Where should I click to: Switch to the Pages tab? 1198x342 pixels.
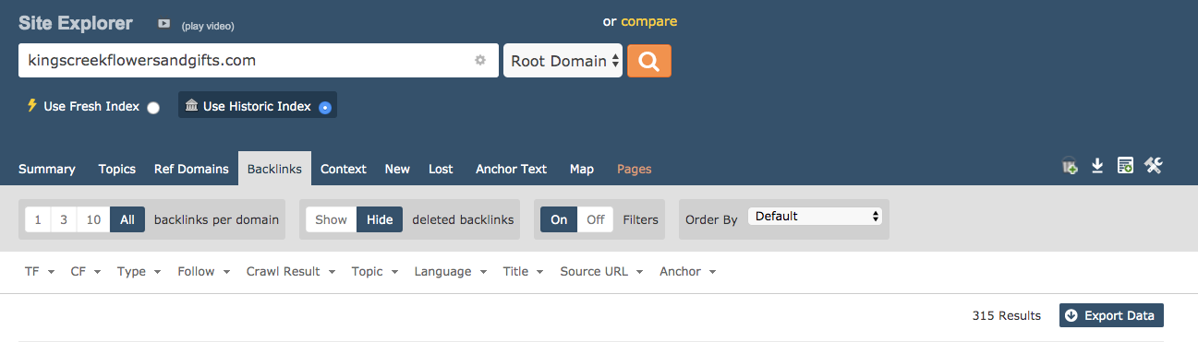click(x=635, y=169)
